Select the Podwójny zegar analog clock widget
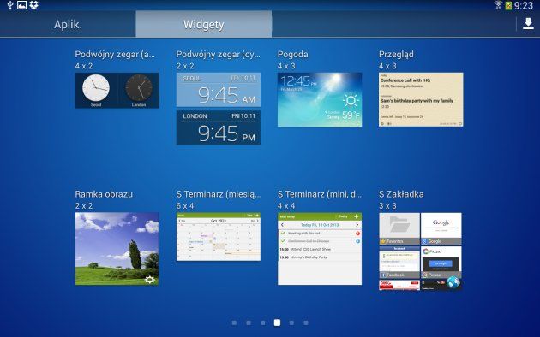Screen dimensions: 540x337 [117, 91]
